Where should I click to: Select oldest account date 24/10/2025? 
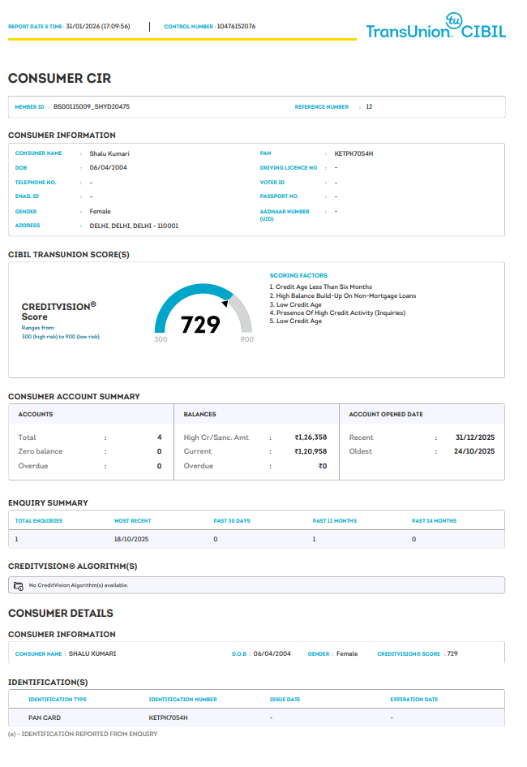pyautogui.click(x=474, y=451)
